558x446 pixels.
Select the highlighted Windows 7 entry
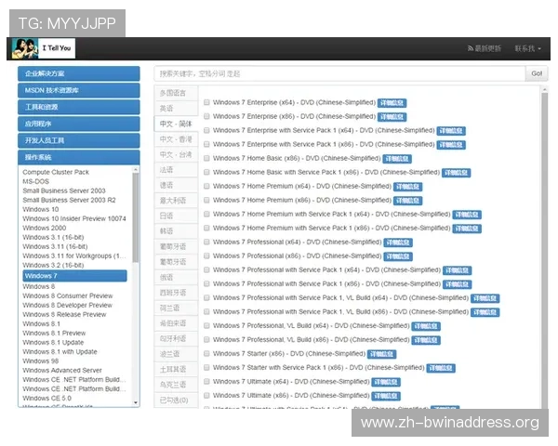point(74,276)
